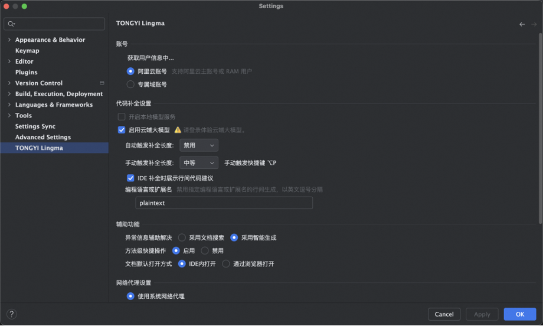Click the 网络代理设置 section label
This screenshot has height=326, width=543.
click(133, 283)
